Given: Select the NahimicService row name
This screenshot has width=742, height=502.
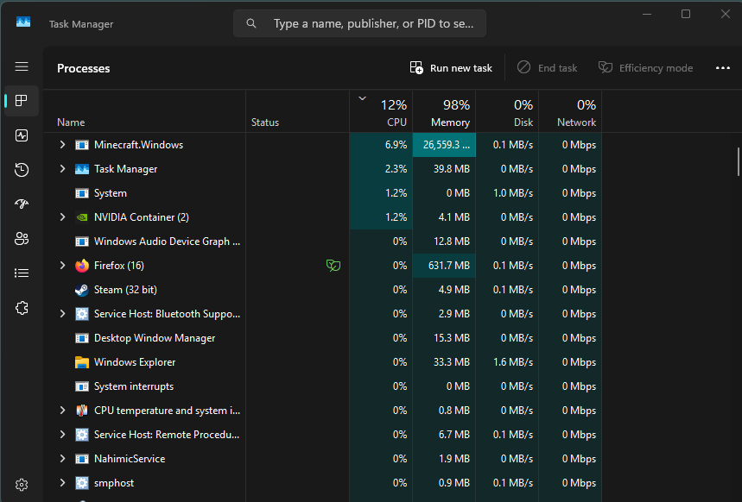Looking at the screenshot, I should pos(130,459).
